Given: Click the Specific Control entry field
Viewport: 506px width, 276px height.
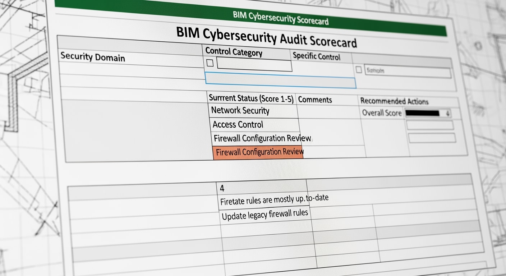Looking at the screenshot, I should click(x=408, y=70).
